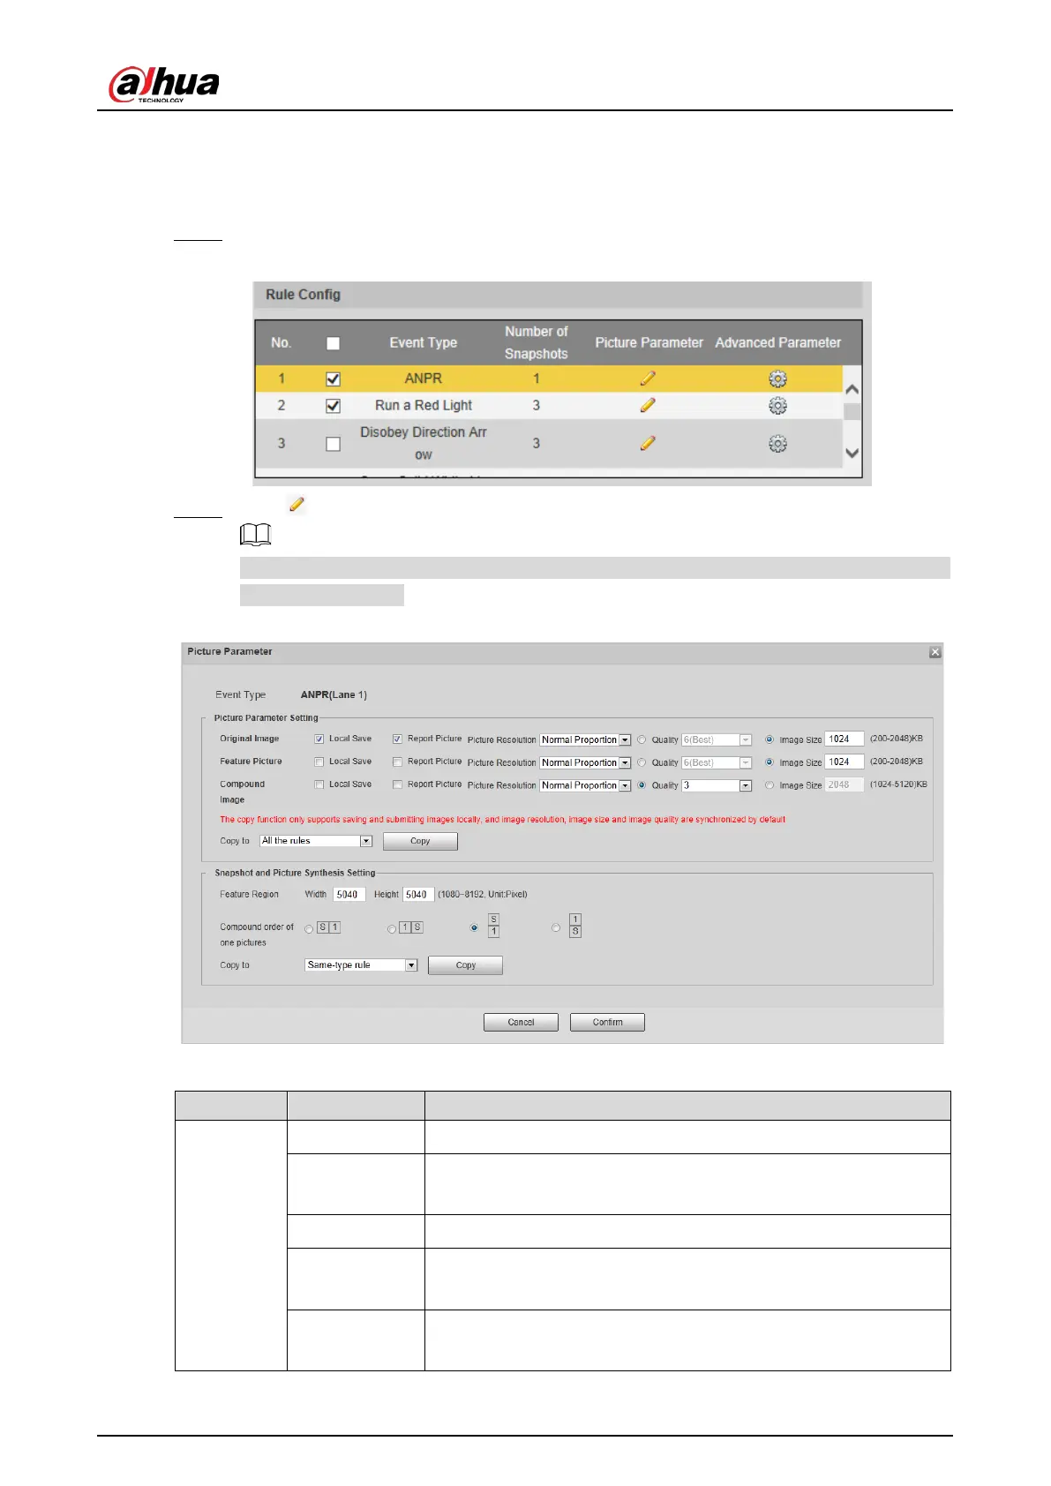Enable Disobey Direction Arrow rule checkbox
The height and width of the screenshot is (1486, 1051).
(333, 444)
